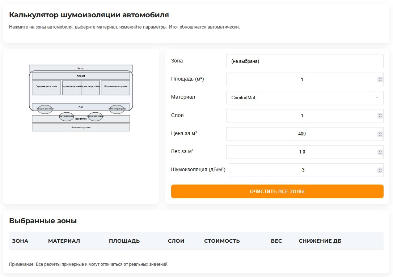This screenshot has width=393, height=277.
Task: Focus the Площадь (м²) input field
Action: click(301, 79)
